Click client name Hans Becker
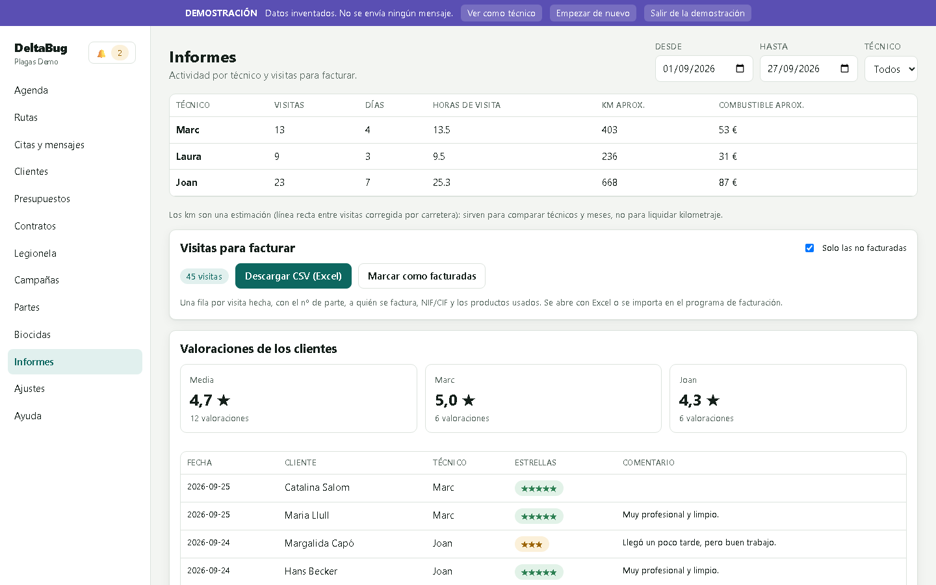 [x=311, y=571]
